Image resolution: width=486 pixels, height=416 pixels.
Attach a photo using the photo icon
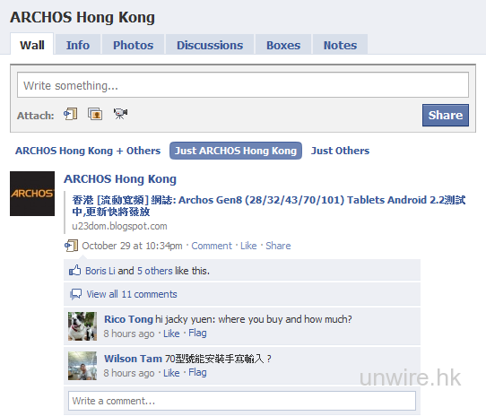tap(95, 114)
